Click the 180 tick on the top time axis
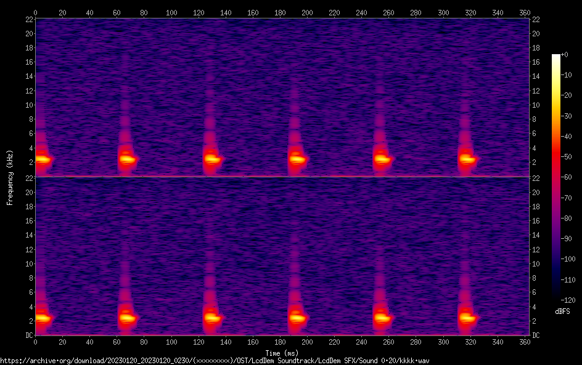The image size is (582, 365). click(x=280, y=12)
